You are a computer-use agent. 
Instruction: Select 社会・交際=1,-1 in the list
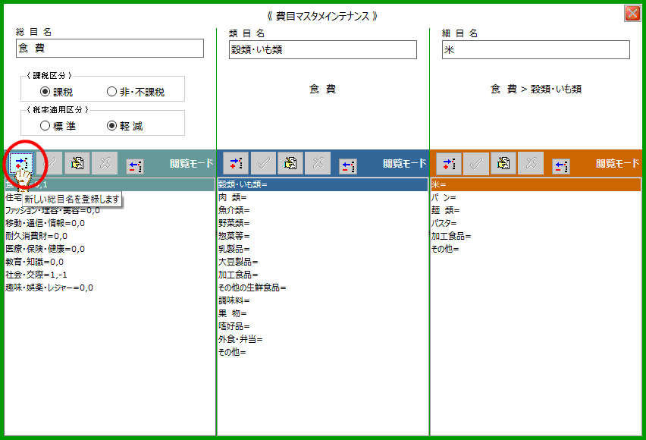pos(110,275)
